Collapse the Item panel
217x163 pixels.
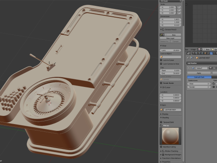[x=161, y=105]
